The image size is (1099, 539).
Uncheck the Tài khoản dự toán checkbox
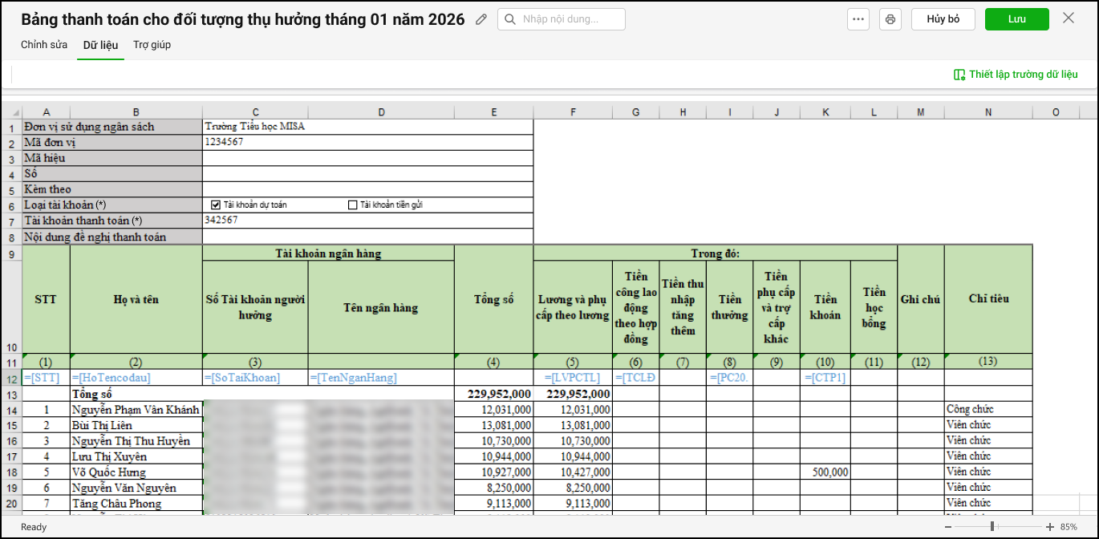(x=216, y=205)
